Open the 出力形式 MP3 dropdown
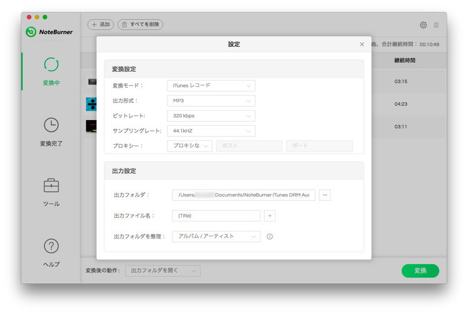 [x=211, y=101]
